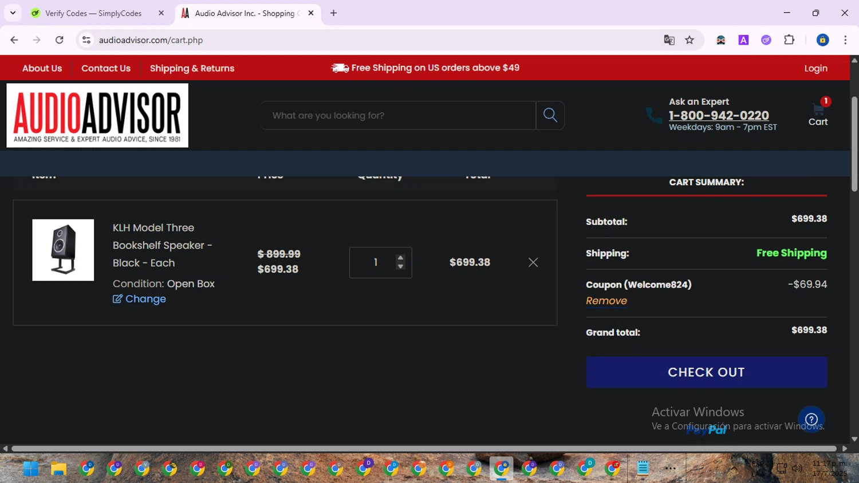The width and height of the screenshot is (859, 483).
Task: Open the Notepad icon in taskbar
Action: pyautogui.click(x=643, y=468)
